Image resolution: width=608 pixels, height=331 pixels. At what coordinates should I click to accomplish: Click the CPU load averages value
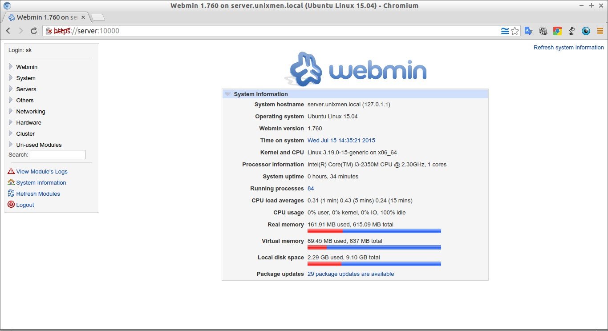[x=360, y=200]
